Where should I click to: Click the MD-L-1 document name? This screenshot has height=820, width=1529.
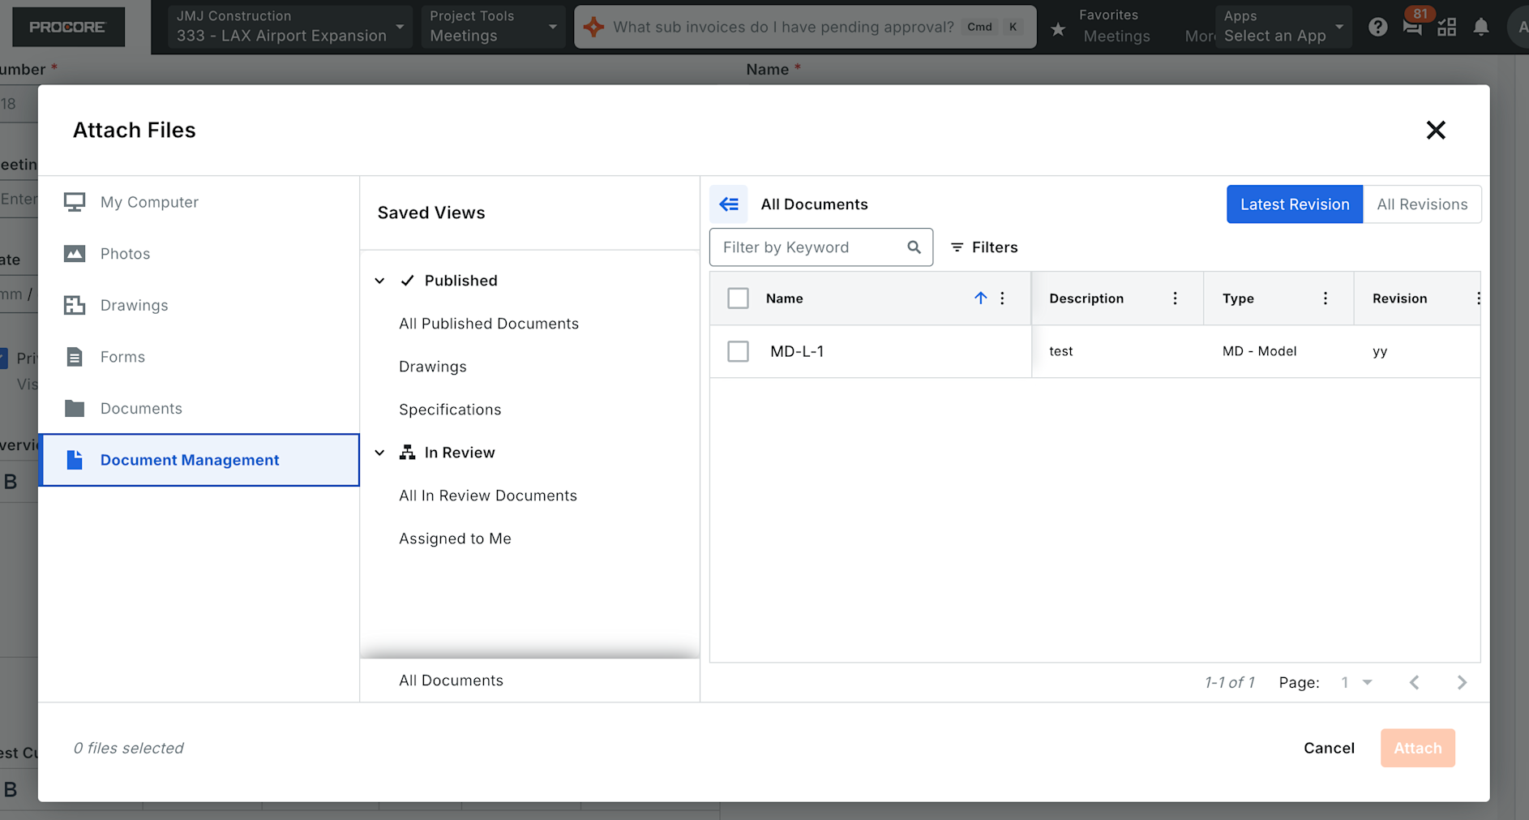click(797, 351)
